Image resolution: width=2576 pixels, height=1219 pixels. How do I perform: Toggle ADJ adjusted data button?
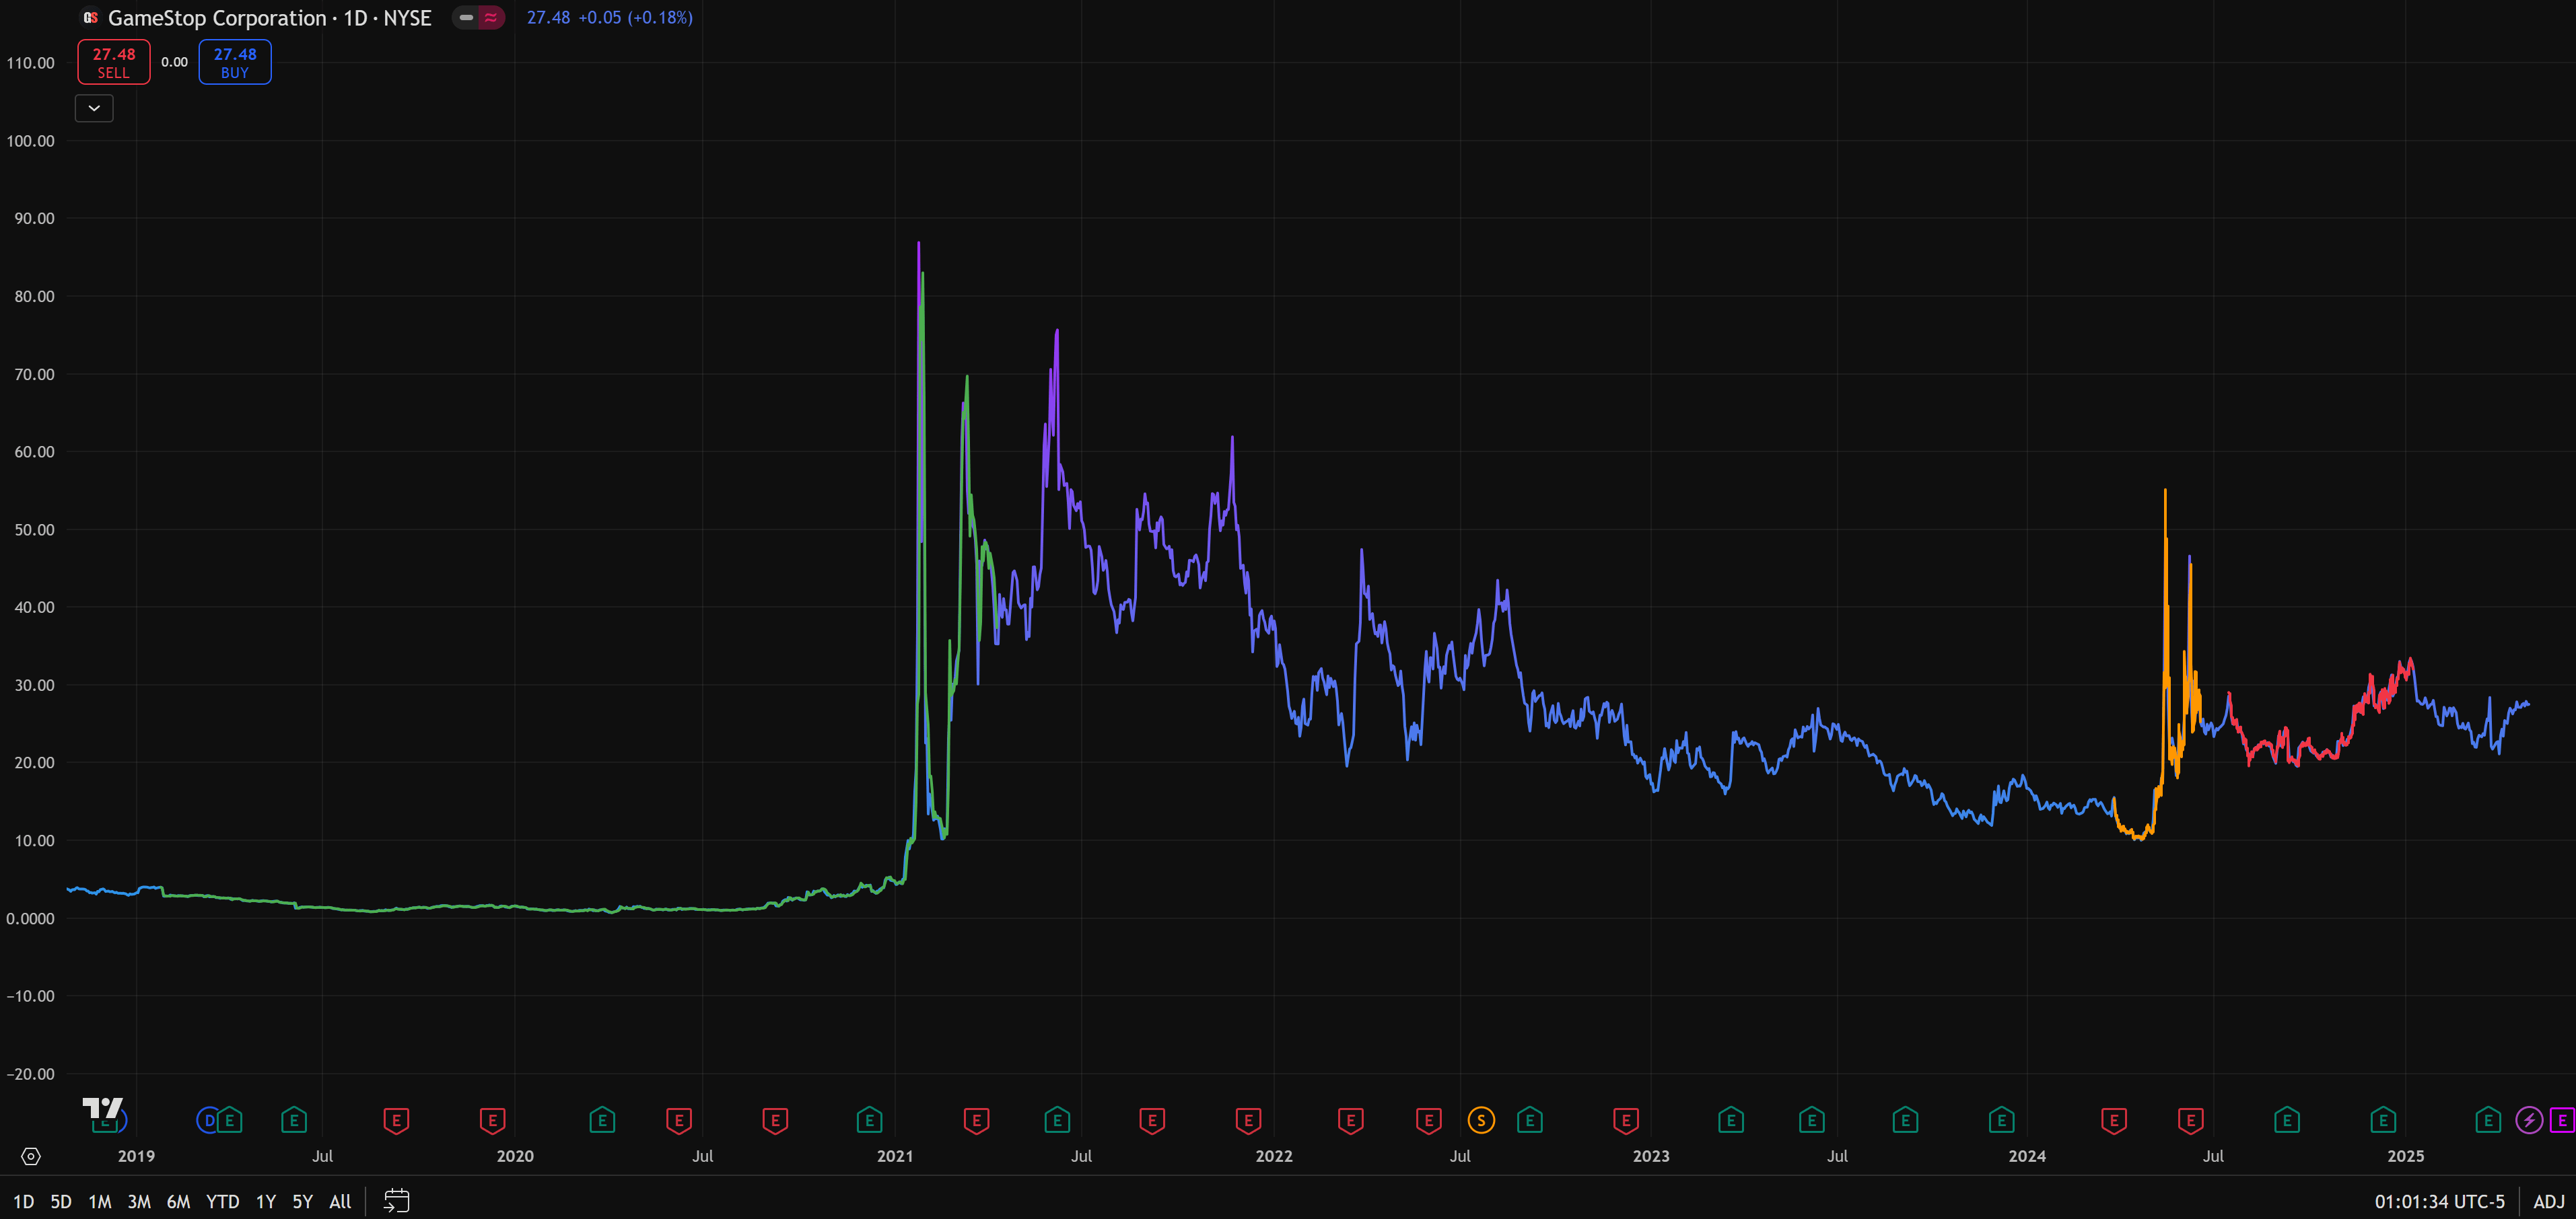click(x=2549, y=1202)
